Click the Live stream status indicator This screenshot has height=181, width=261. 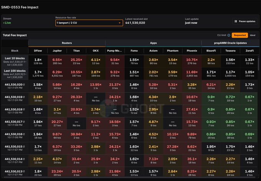point(7,23)
